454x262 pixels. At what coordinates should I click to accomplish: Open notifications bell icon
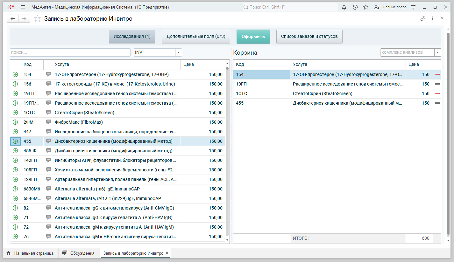coord(344,7)
